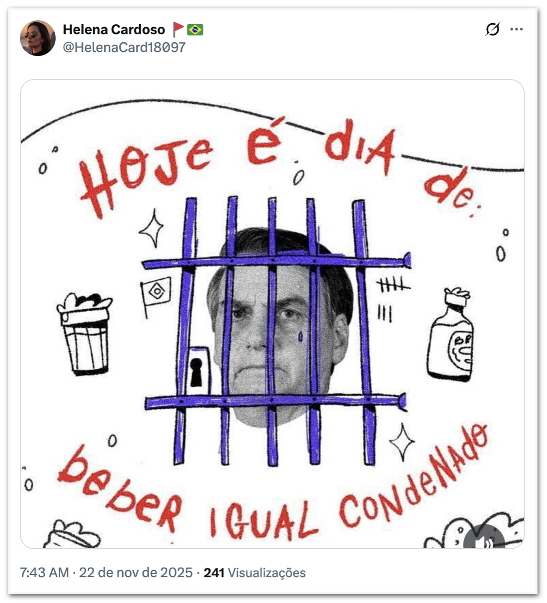
Task: Click Helena Cardoso's profile avatar
Action: pyautogui.click(x=38, y=38)
